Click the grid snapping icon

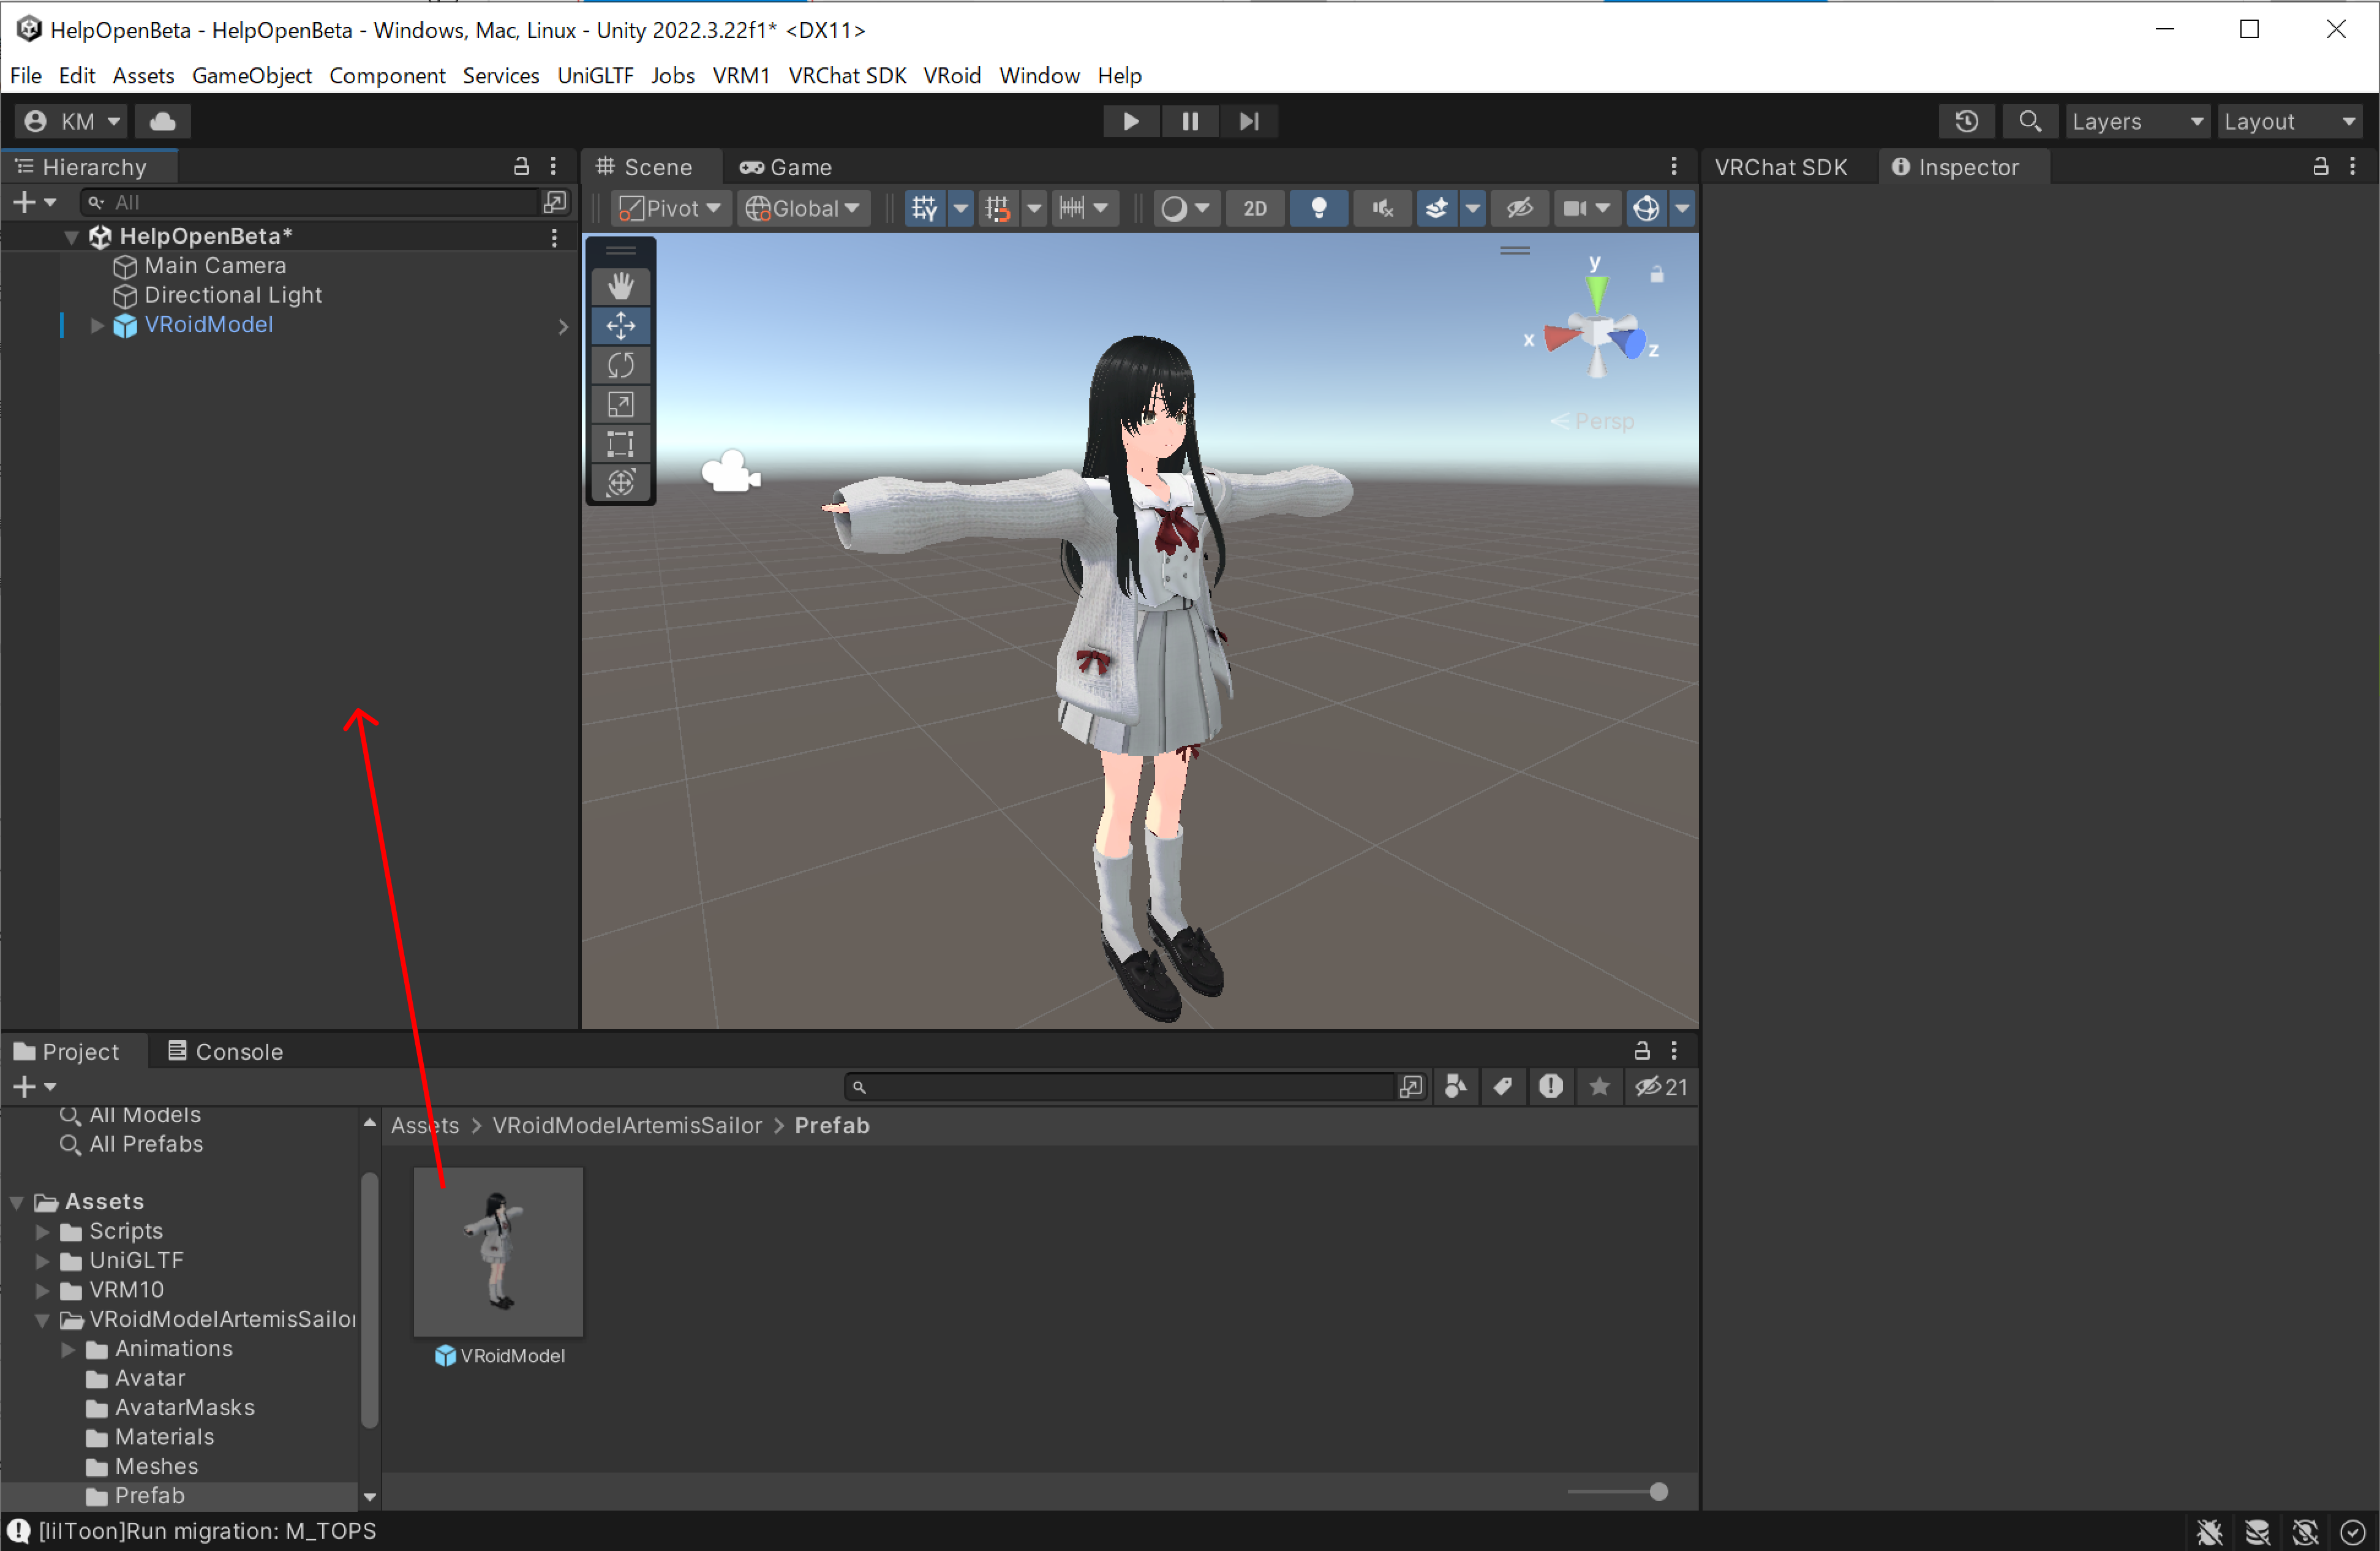pyautogui.click(x=997, y=208)
